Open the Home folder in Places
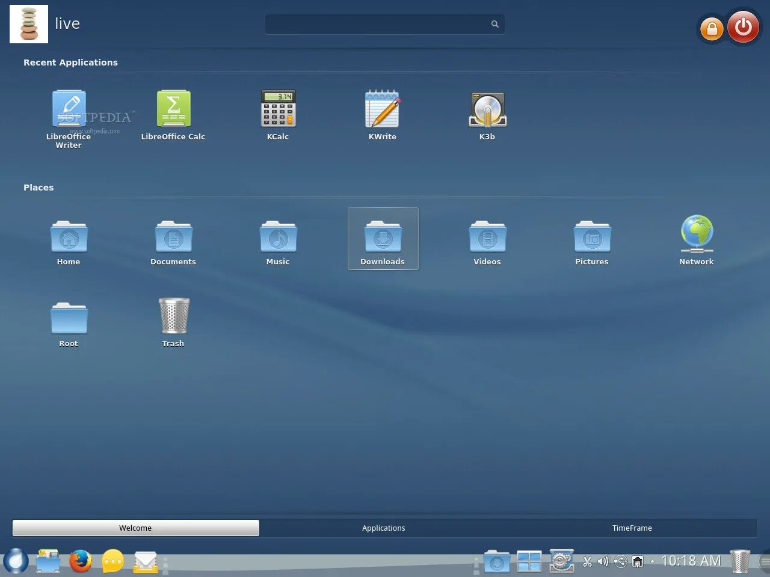Viewport: 770px width, 577px height. [69, 242]
